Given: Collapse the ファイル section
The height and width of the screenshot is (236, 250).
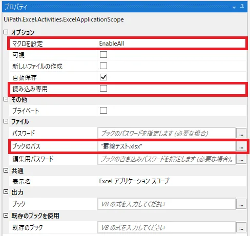Looking at the screenshot, I should [x=6, y=121].
